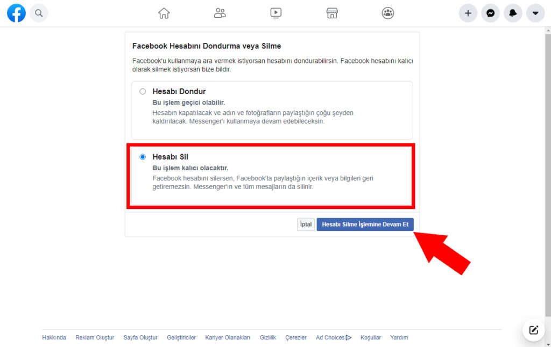Viewport: 551px width, 347px height.
Task: Click the 'Bu işlem kalıcı olacaktır.' text
Action: (x=190, y=168)
